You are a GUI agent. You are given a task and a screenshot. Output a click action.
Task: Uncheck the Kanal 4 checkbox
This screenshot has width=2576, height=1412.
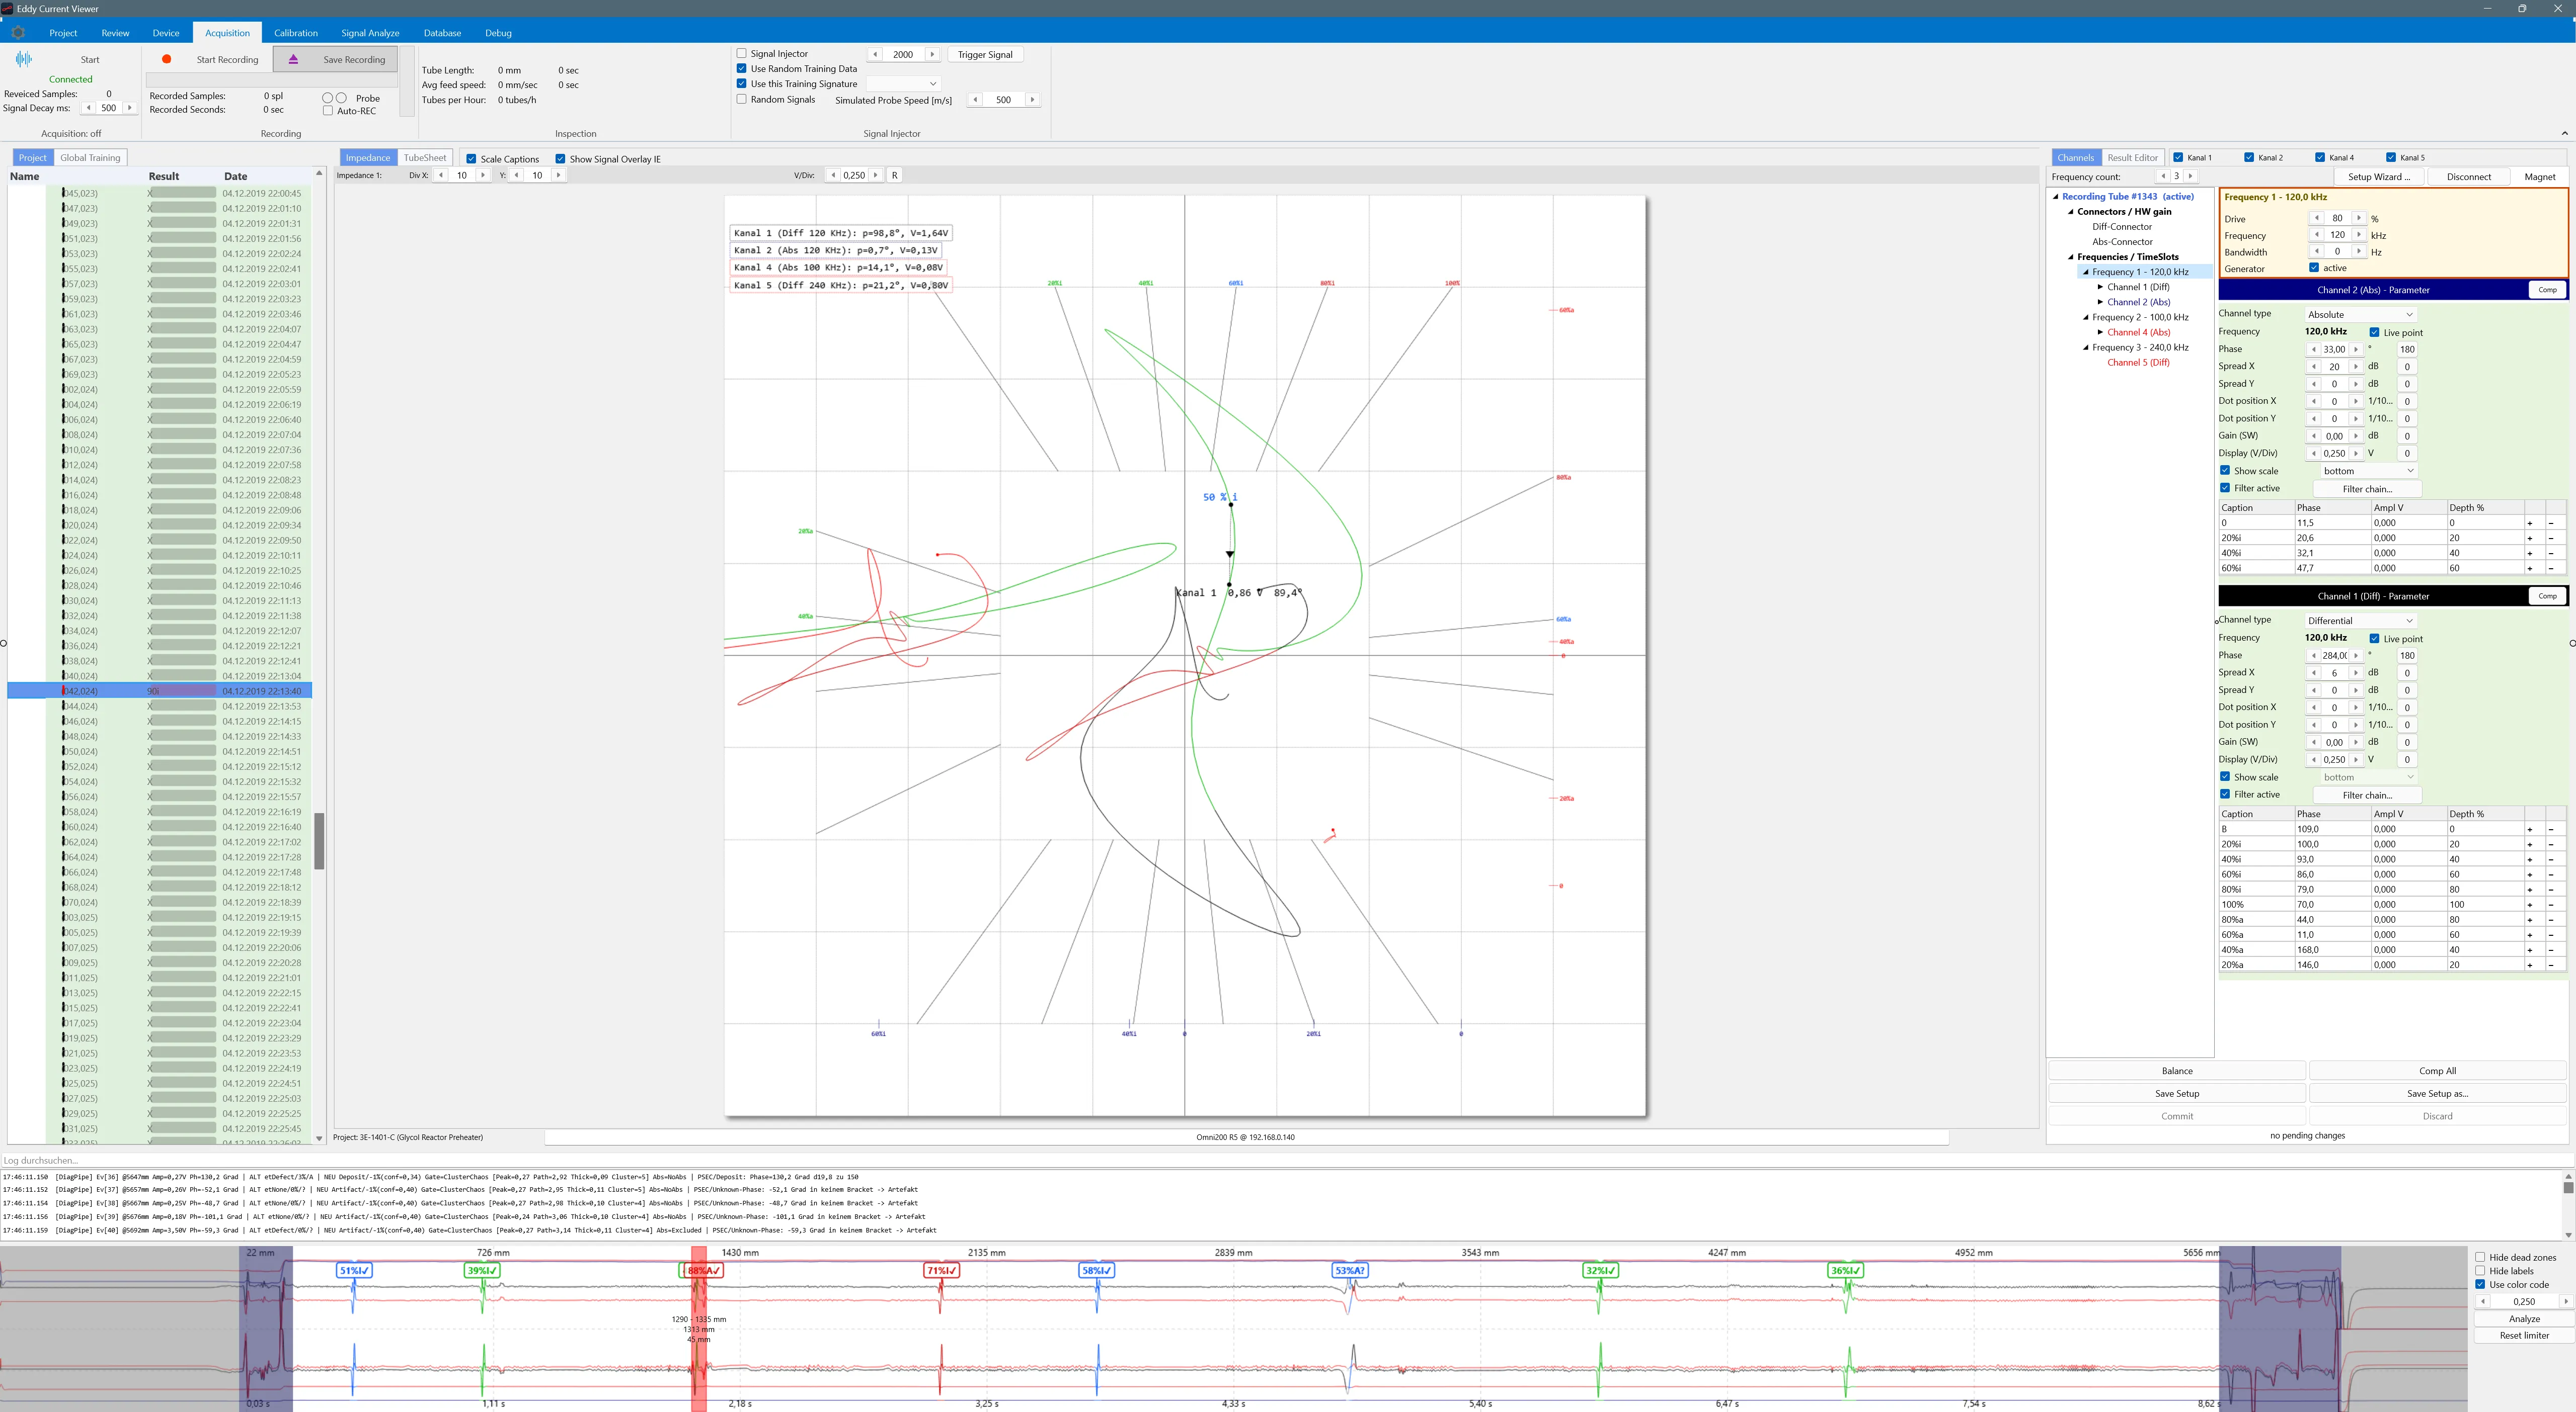(2320, 157)
